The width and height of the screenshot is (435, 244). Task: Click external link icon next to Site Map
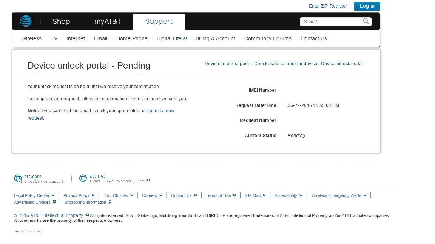pyautogui.click(x=264, y=195)
